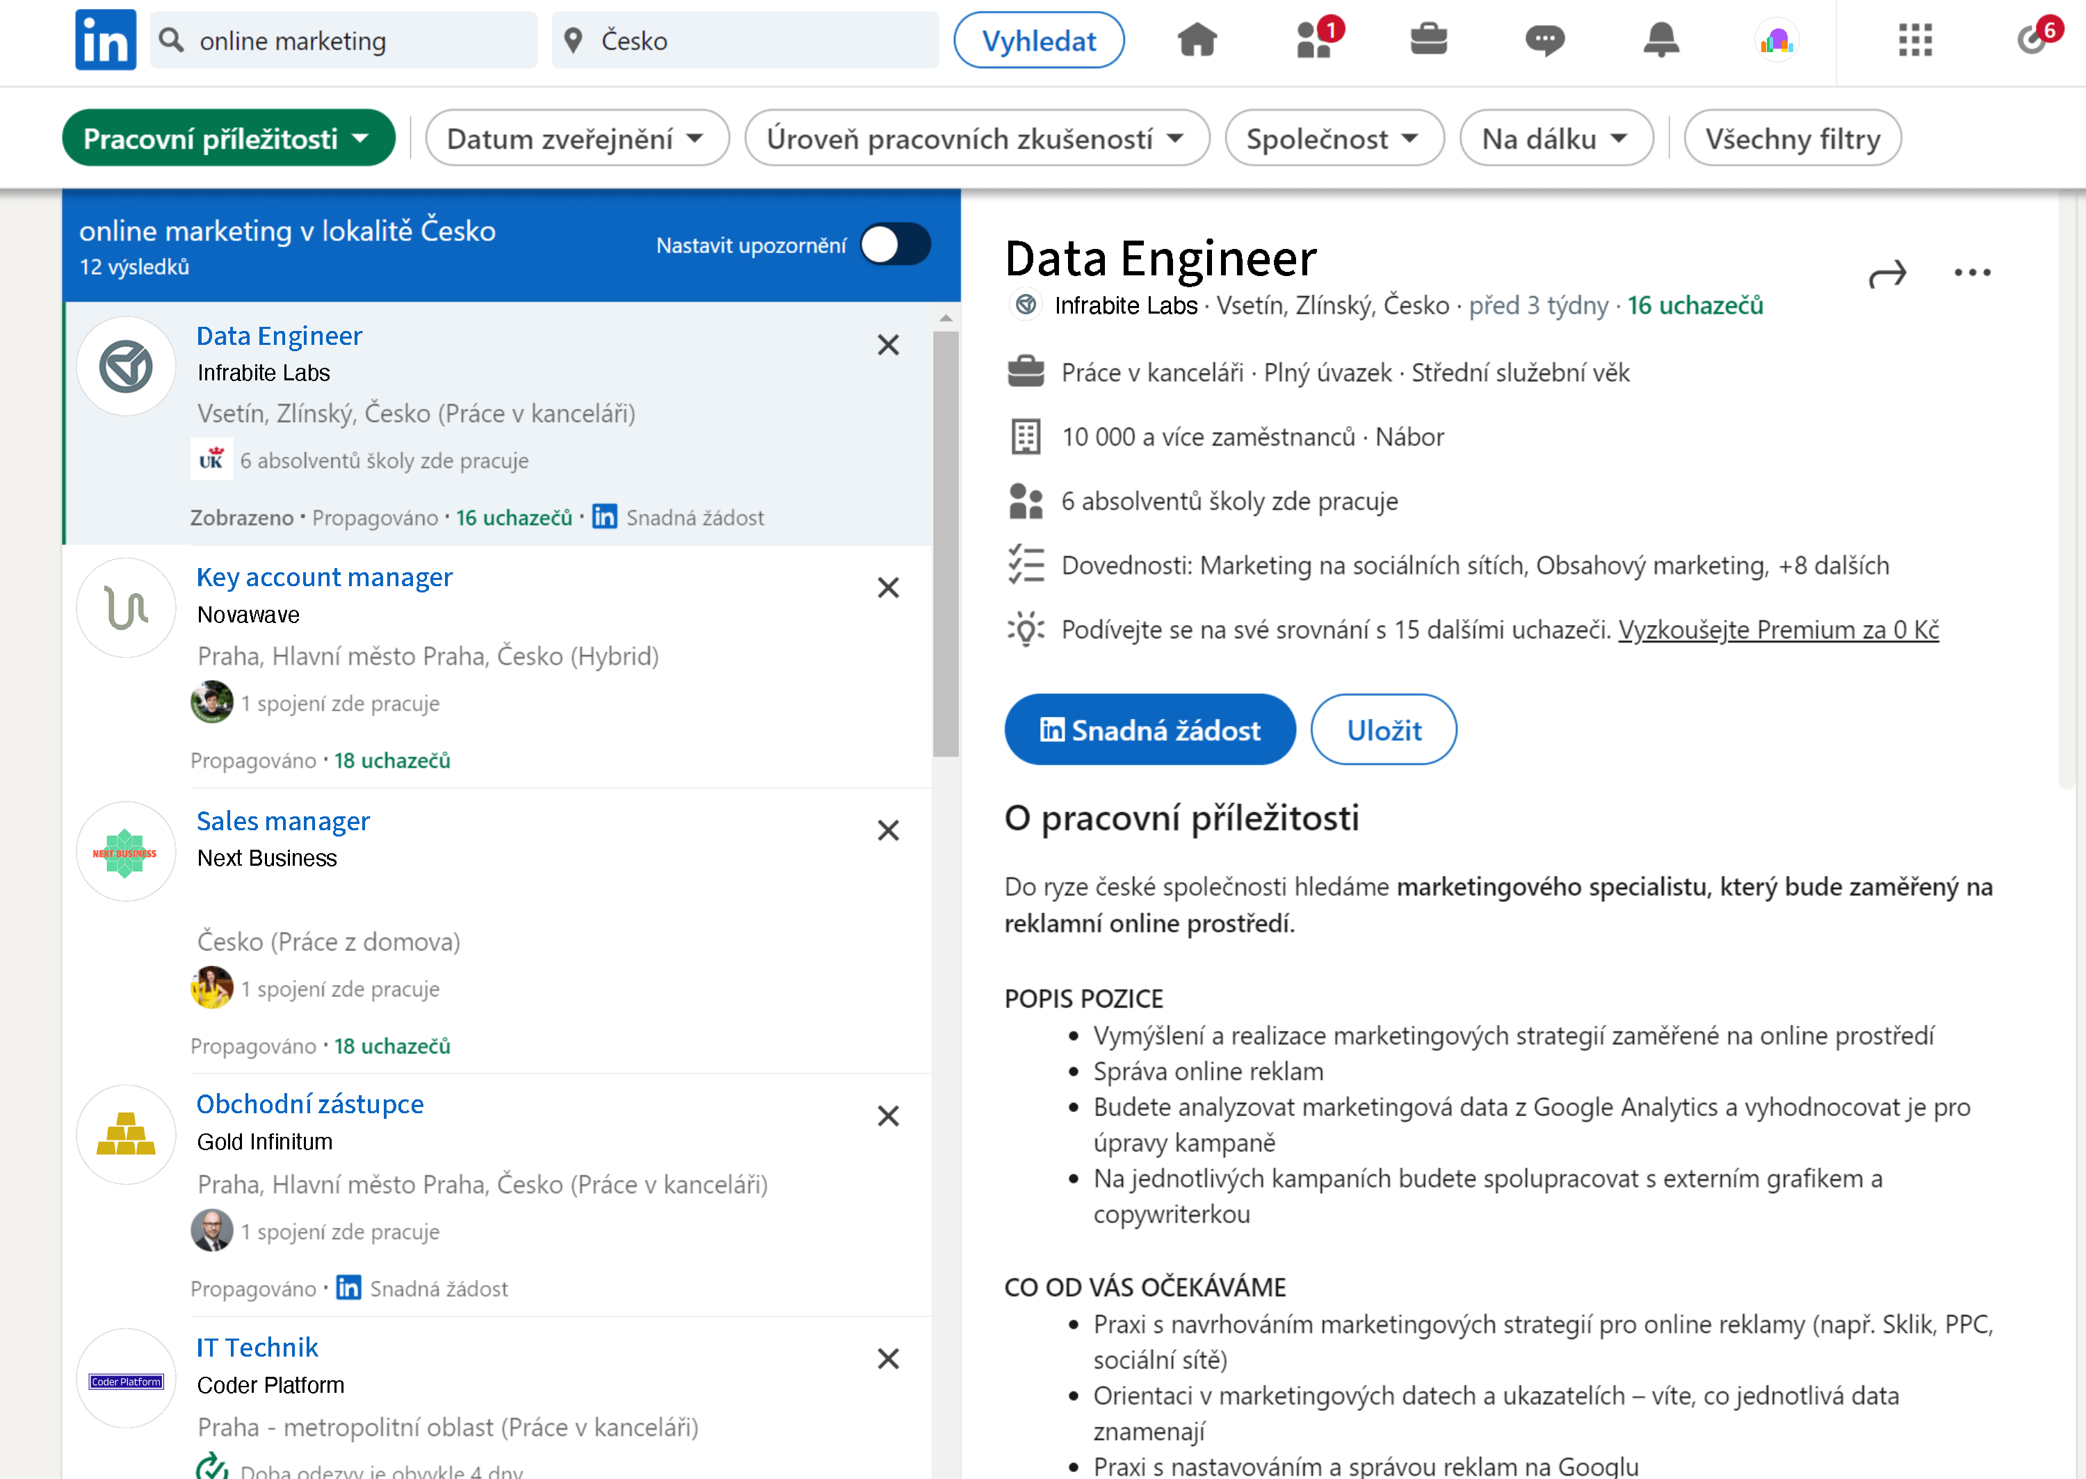The height and width of the screenshot is (1479, 2086).
Task: Open Všechny filtry button
Action: pyautogui.click(x=1792, y=138)
